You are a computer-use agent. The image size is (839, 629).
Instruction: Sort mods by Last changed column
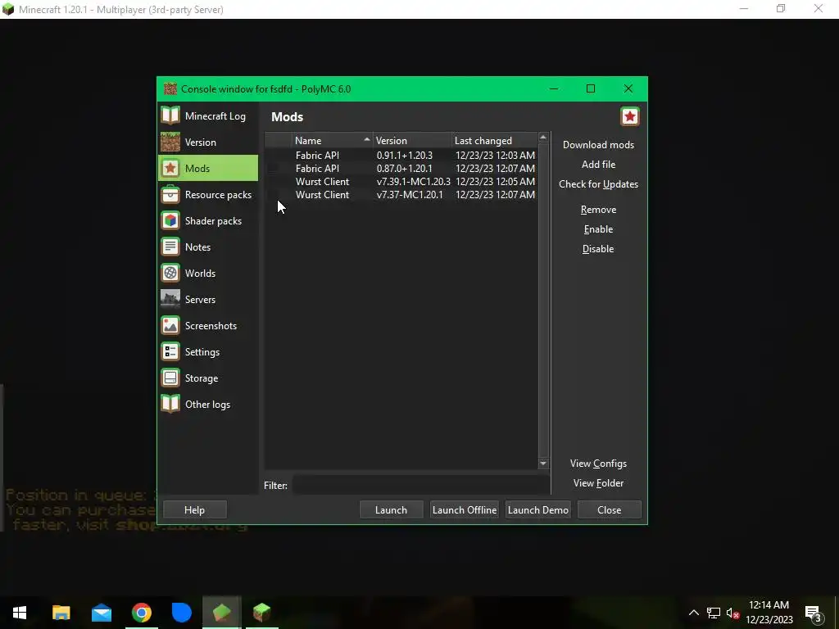click(494, 140)
